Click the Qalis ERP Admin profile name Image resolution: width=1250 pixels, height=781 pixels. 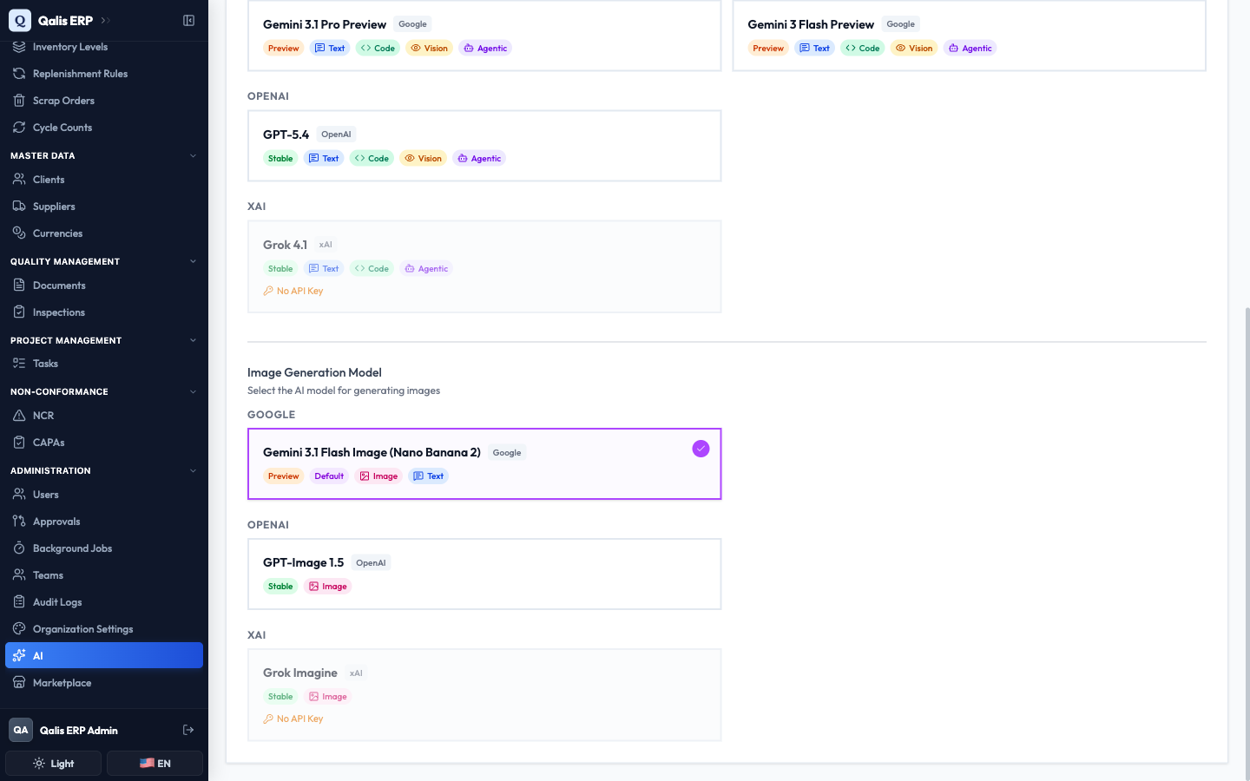click(x=79, y=731)
